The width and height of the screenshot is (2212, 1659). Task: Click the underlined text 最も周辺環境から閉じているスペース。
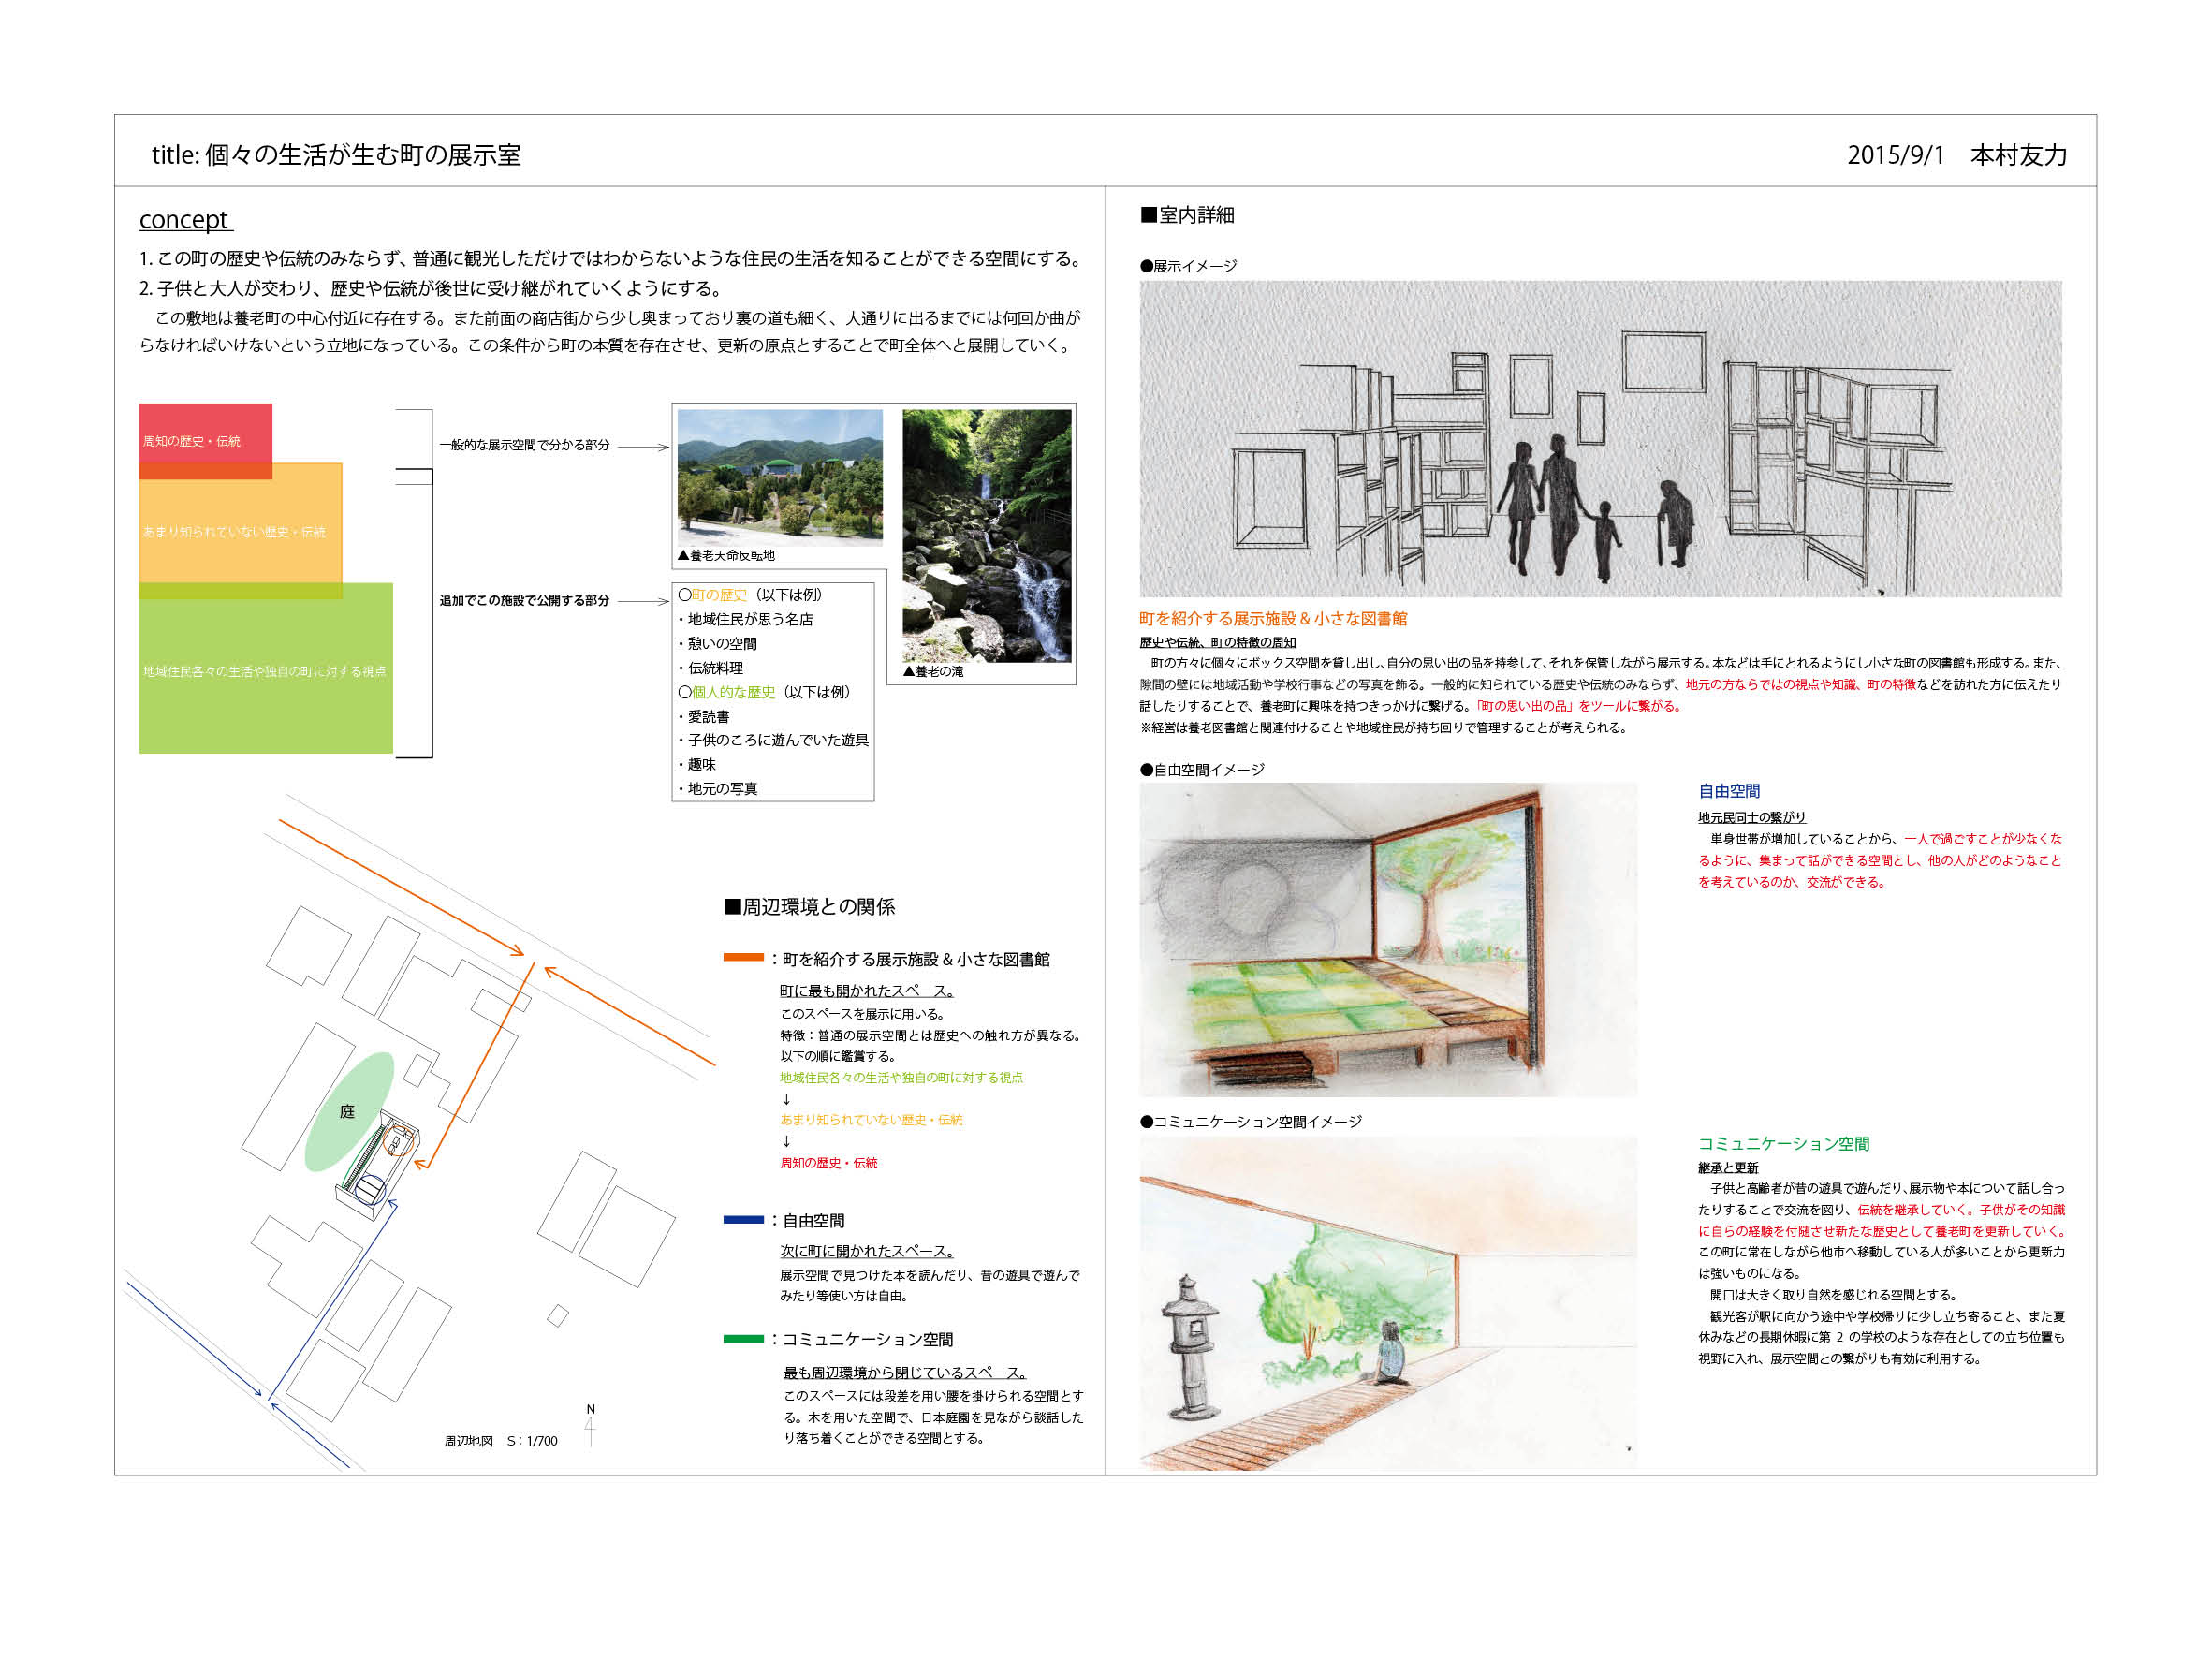[x=905, y=1372]
